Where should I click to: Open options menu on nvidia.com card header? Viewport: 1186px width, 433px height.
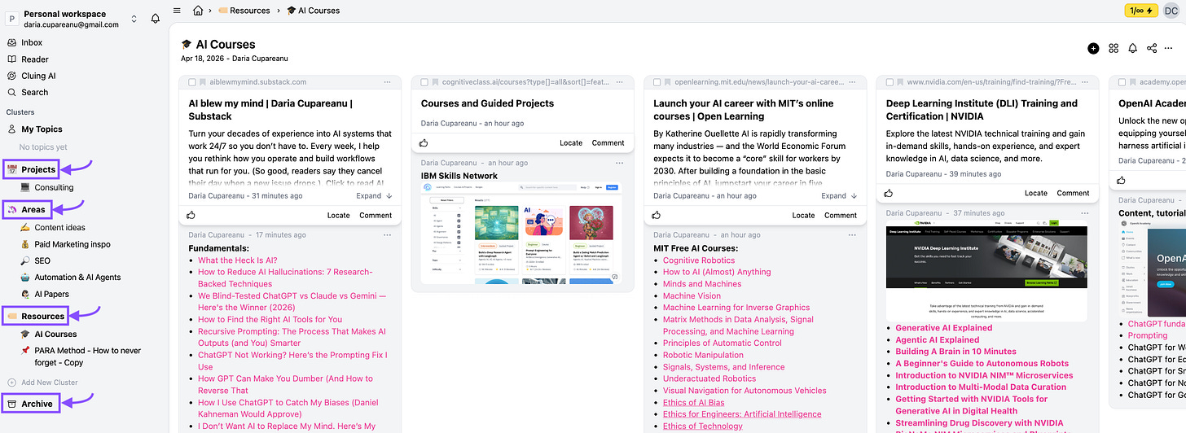pyautogui.click(x=1085, y=82)
